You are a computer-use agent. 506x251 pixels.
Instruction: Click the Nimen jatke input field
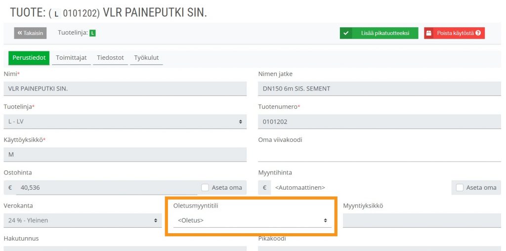pyautogui.click(x=379, y=88)
